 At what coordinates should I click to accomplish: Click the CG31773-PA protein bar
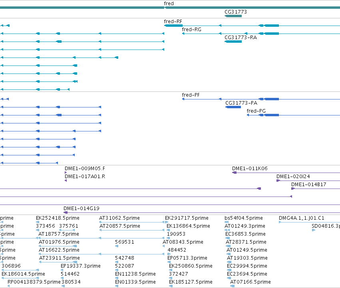(233, 107)
